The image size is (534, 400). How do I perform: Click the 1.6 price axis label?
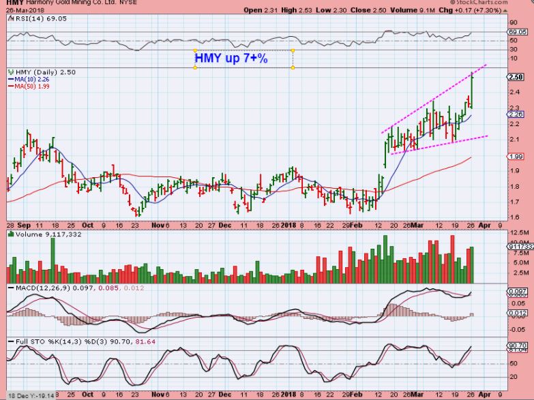coord(514,217)
